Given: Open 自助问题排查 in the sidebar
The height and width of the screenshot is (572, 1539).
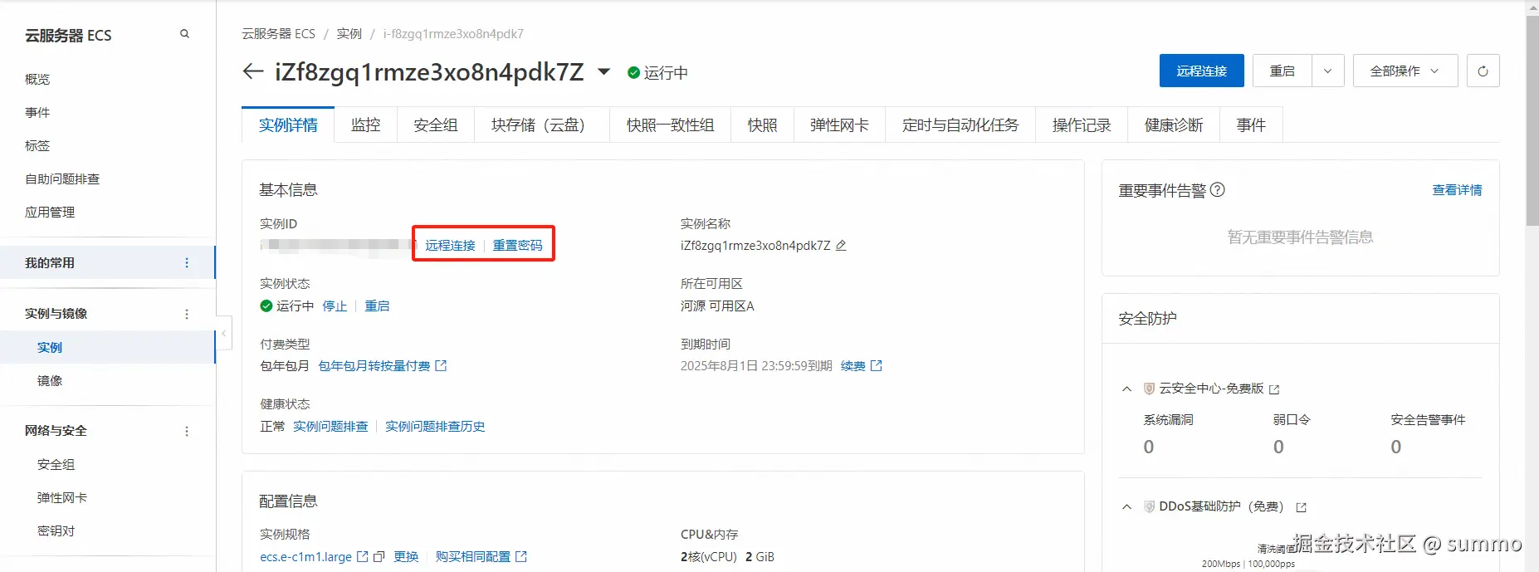Looking at the screenshot, I should 62,178.
